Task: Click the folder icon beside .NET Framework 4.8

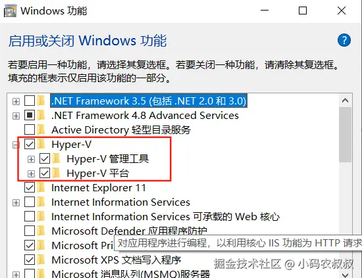Action: [x=41, y=115]
